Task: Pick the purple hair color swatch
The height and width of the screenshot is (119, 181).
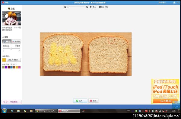Action: [6, 67]
